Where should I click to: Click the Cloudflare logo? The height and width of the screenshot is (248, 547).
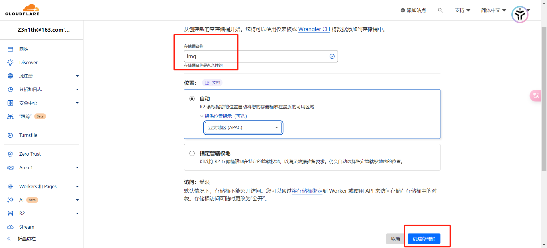point(22,10)
